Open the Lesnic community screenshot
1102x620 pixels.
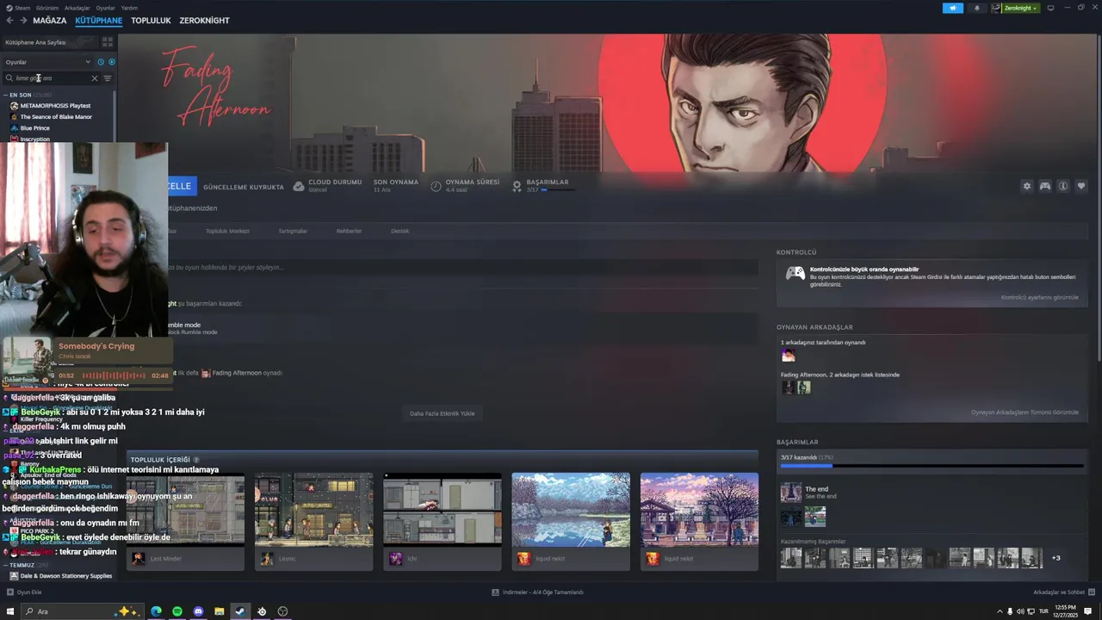pyautogui.click(x=313, y=510)
